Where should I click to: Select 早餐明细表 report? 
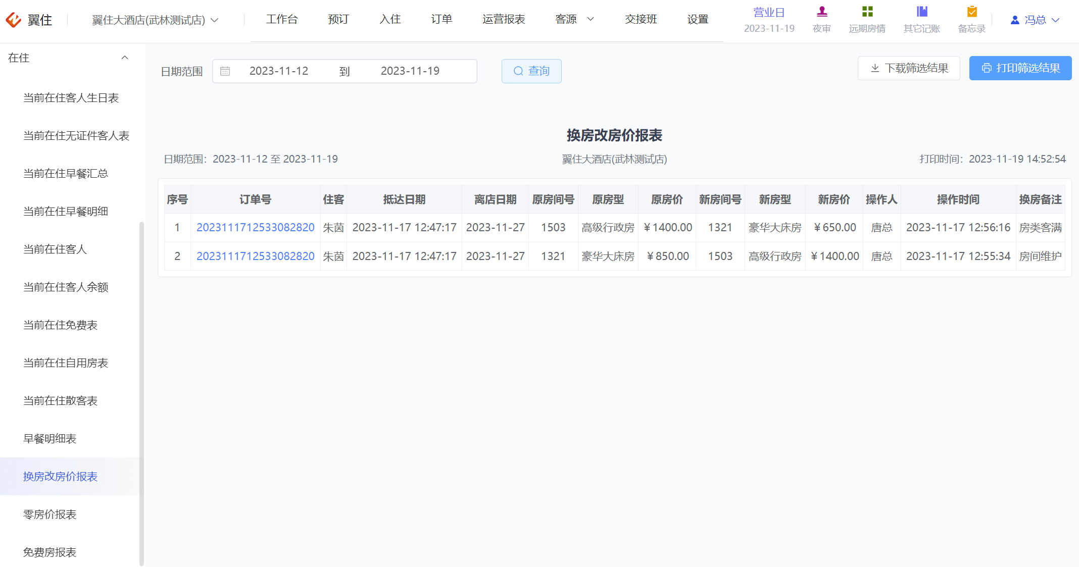point(50,439)
